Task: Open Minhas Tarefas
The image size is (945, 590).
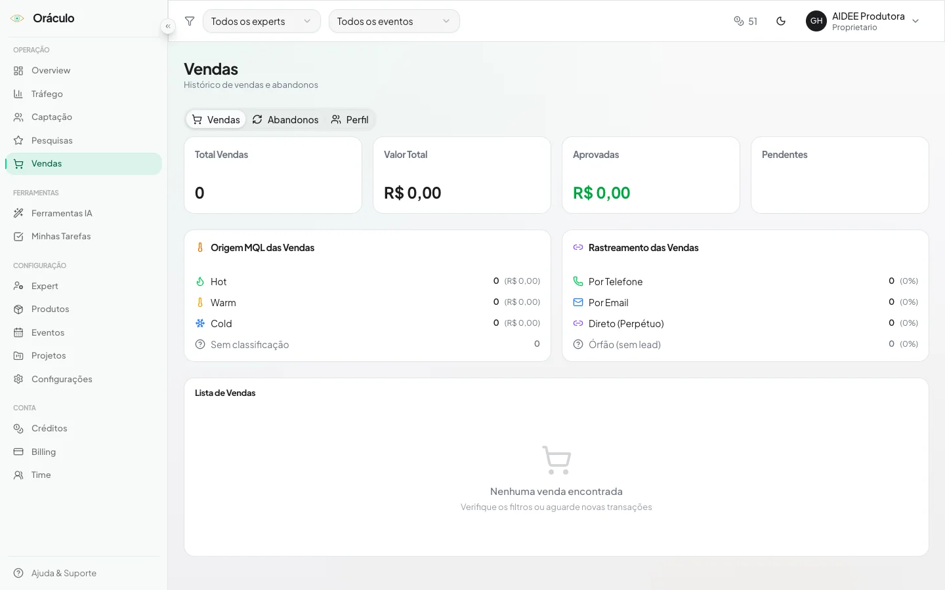Action: 83,237
